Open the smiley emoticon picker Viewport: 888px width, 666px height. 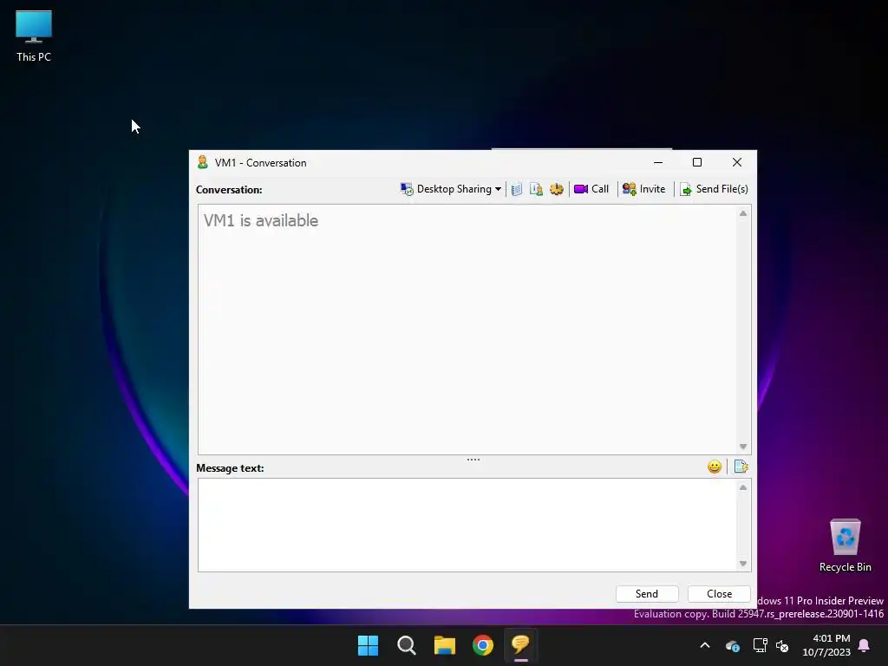pyautogui.click(x=715, y=467)
